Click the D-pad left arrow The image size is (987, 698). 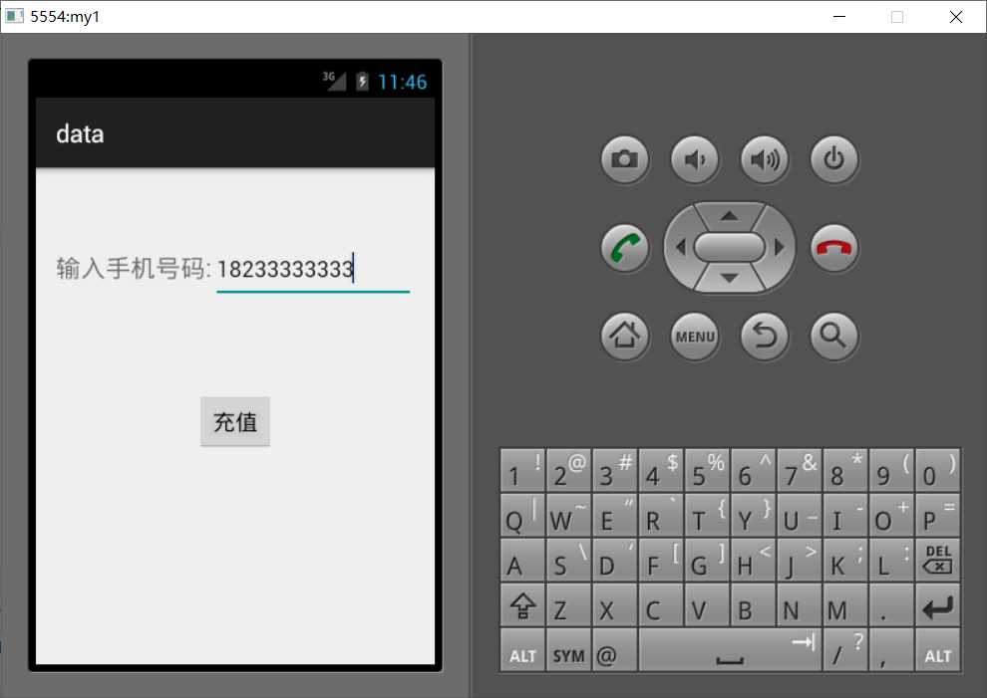(x=679, y=247)
